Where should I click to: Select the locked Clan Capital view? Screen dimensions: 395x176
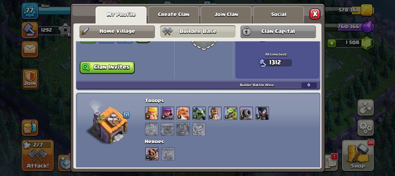click(278, 31)
